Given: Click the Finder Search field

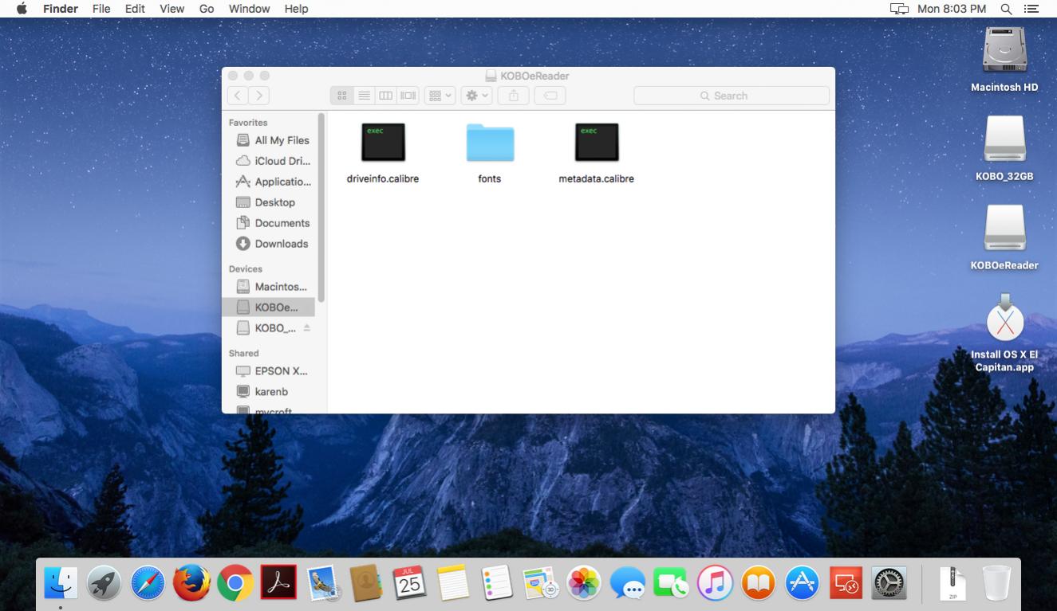Looking at the screenshot, I should click(732, 96).
